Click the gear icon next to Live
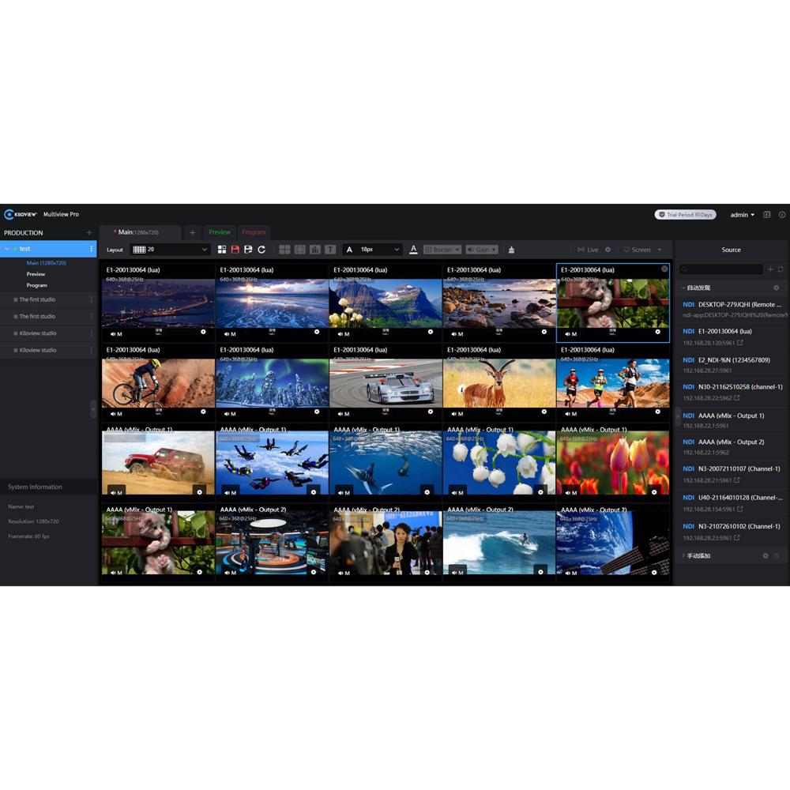The height and width of the screenshot is (790, 790). [x=608, y=250]
